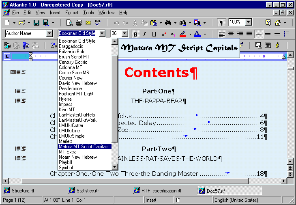Apply the red highlight color swatch
The width and height of the screenshot is (296, 205).
click(x=183, y=34)
